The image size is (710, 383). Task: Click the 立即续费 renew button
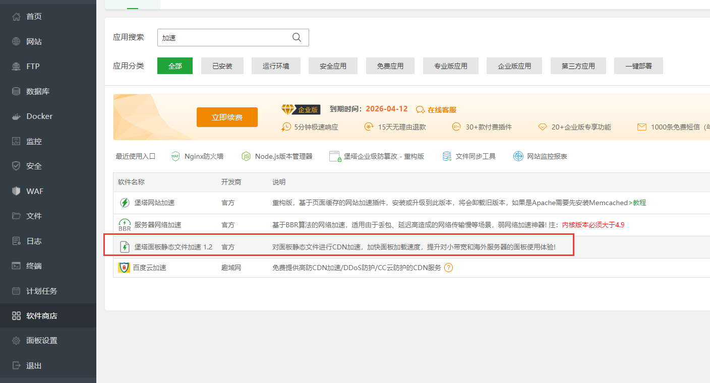tap(227, 117)
